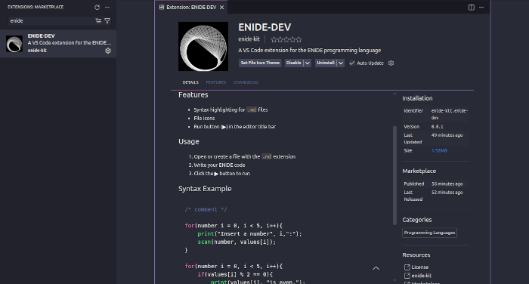Split the editor to the right
The height and width of the screenshot is (284, 529).
click(472, 8)
